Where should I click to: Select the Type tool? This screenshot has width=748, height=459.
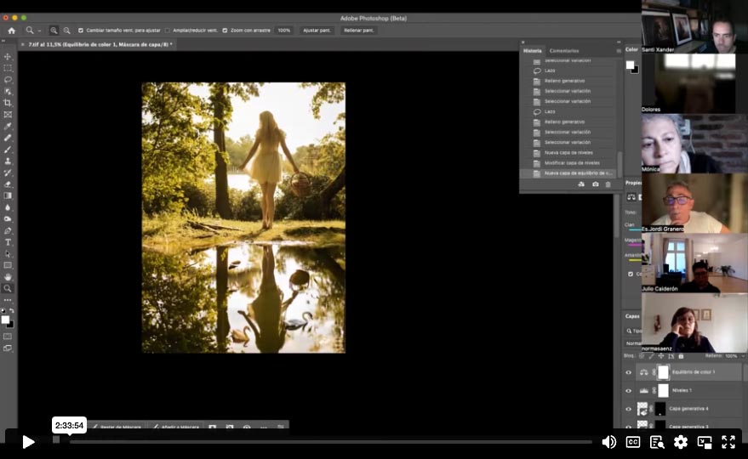(x=8, y=242)
